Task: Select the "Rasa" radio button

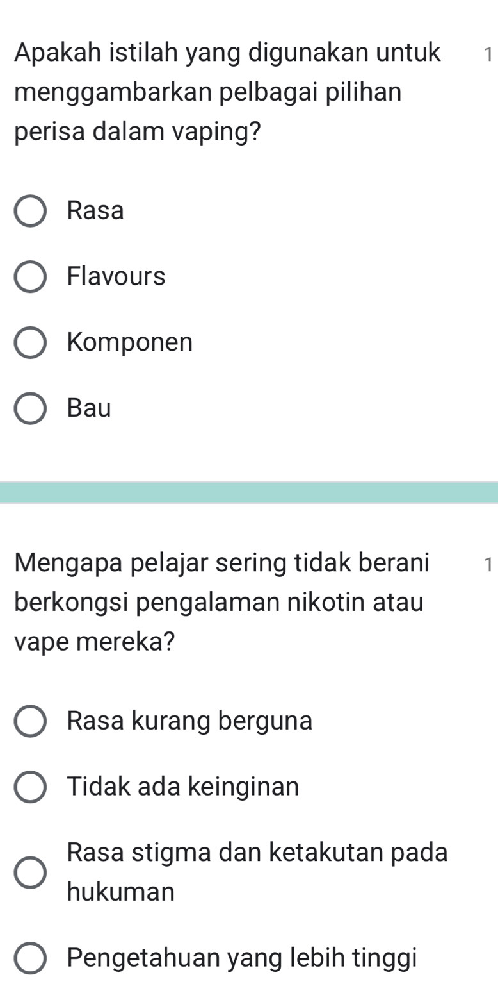Action: pos(30,211)
